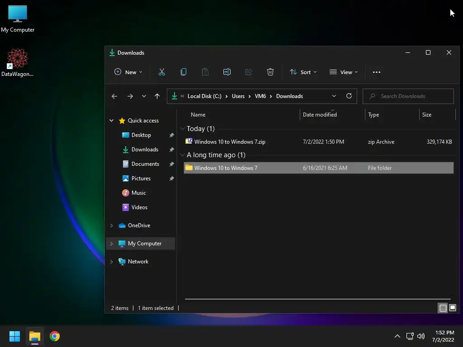
Task: Select Desktop in Quick access
Action: [x=141, y=135]
